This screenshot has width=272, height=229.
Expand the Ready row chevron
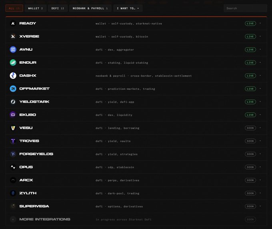260,23
